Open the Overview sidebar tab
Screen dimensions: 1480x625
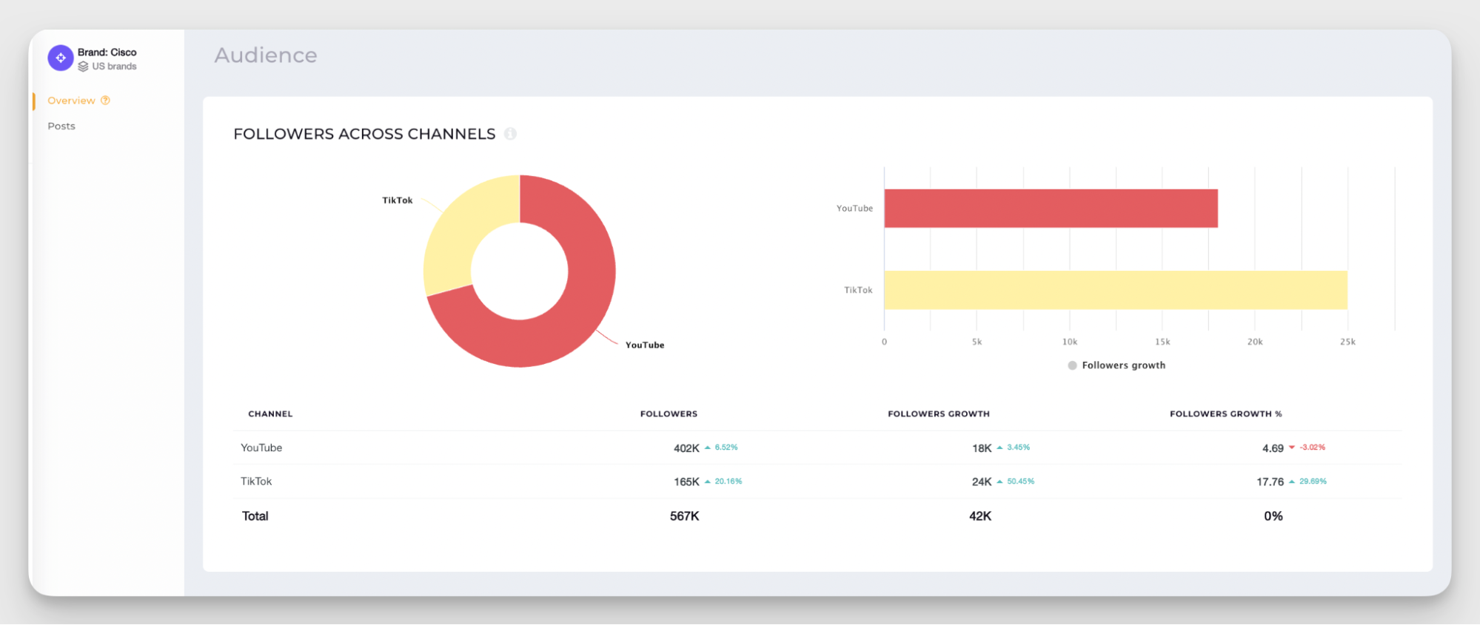[71, 101]
